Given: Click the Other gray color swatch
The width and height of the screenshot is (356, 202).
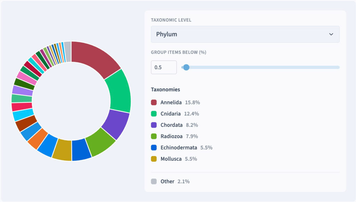Looking at the screenshot, I should point(154,181).
